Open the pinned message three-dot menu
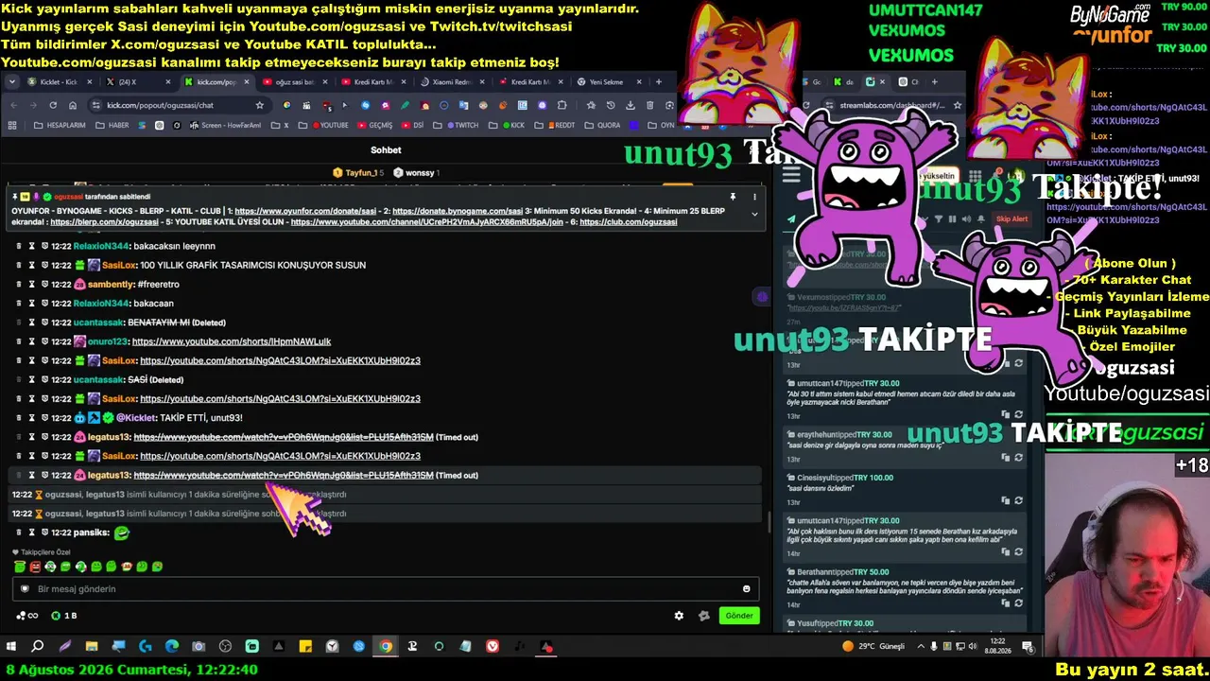 point(754,197)
